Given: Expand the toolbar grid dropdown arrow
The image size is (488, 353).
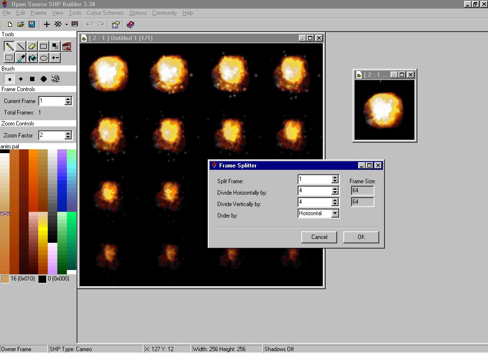Looking at the screenshot, I should click(66, 24).
